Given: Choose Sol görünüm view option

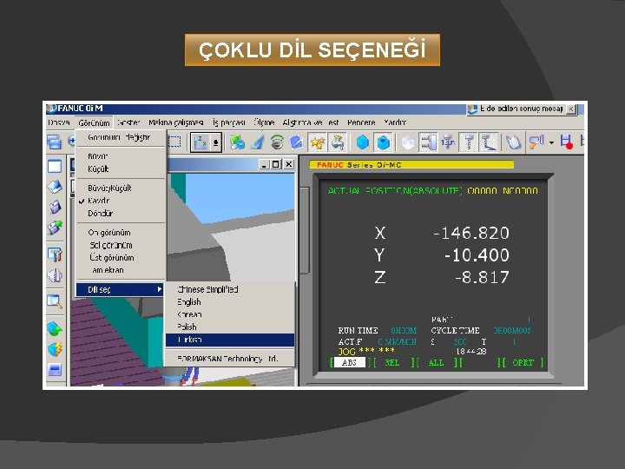Looking at the screenshot, I should point(121,245).
